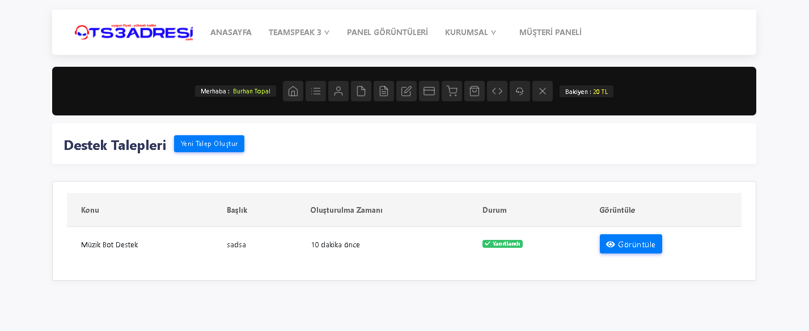Open MÜŞTERİ PANELİ menu item

point(550,32)
